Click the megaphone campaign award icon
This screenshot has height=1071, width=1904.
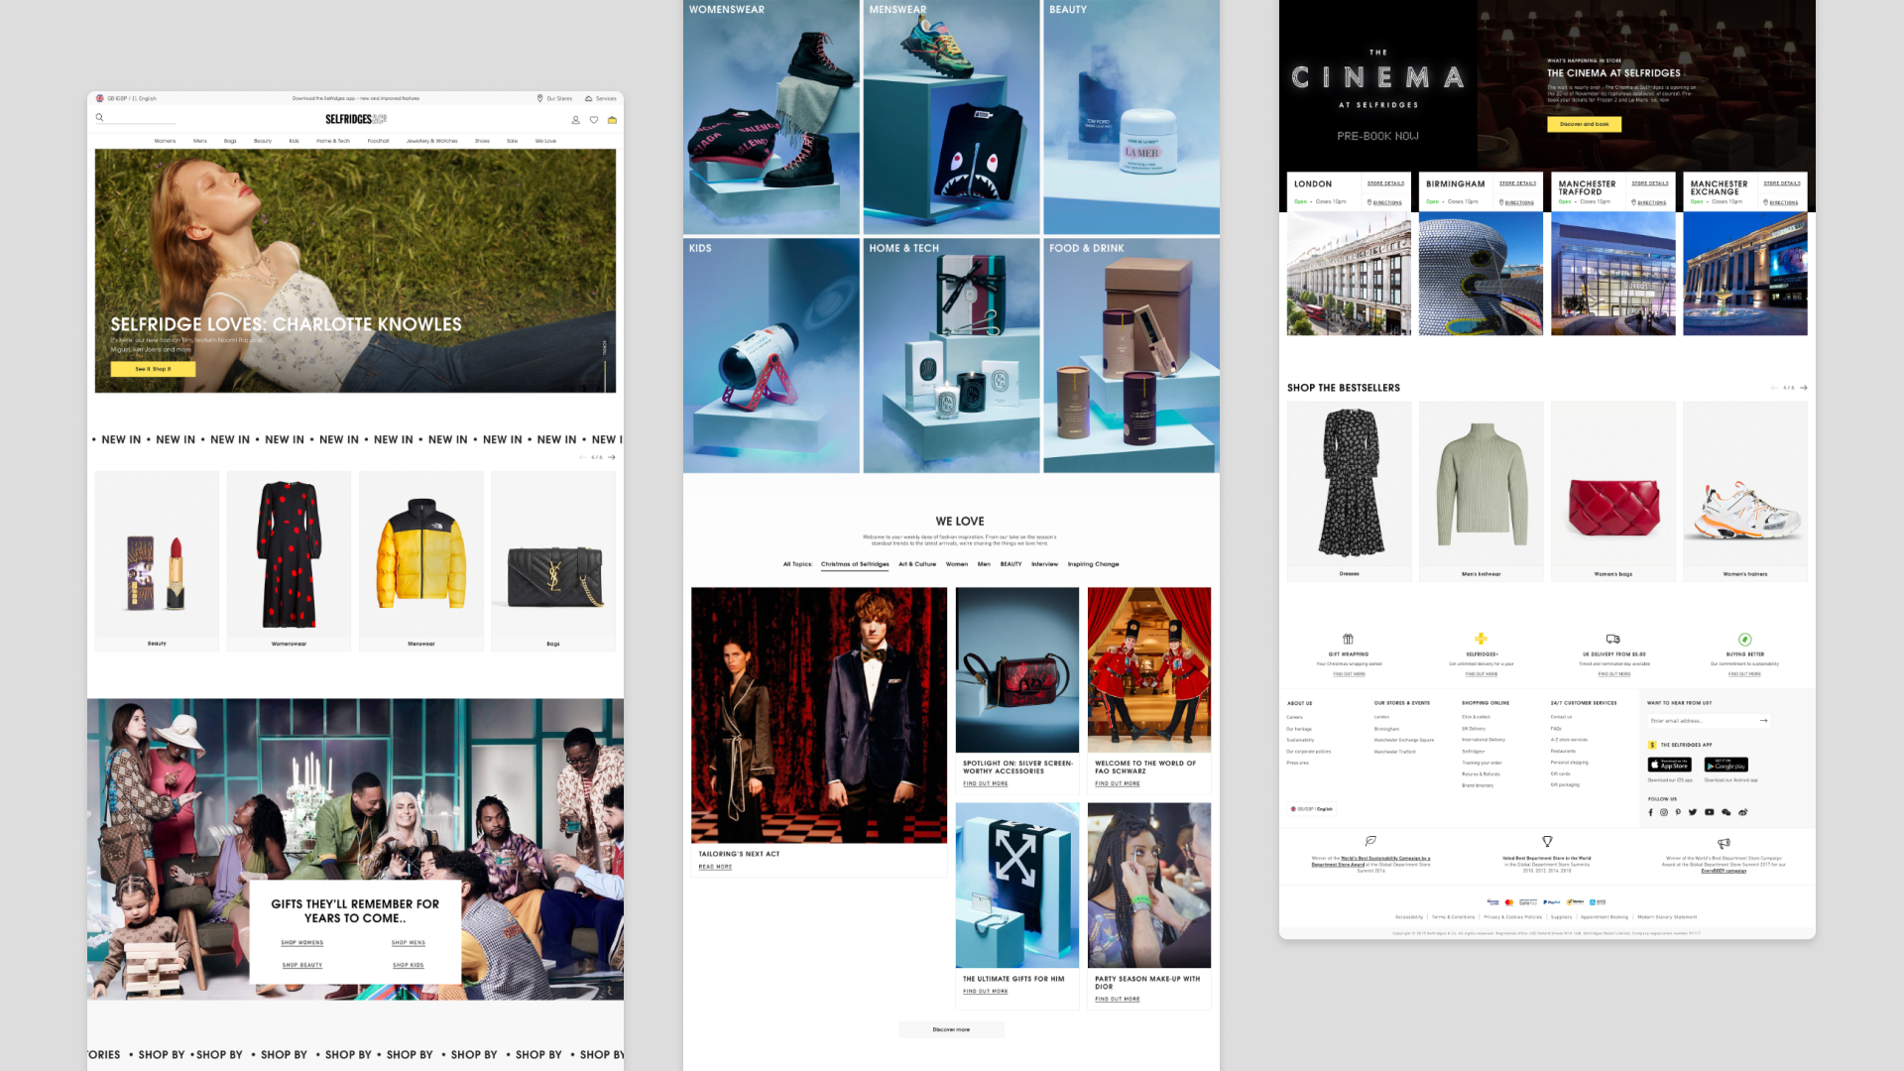pos(1725,843)
